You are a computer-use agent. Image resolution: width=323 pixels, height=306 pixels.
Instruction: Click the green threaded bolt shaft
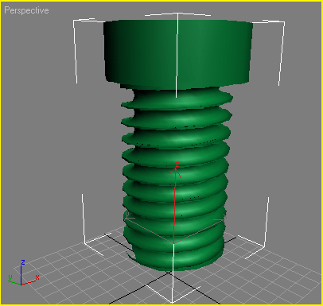tap(177, 179)
